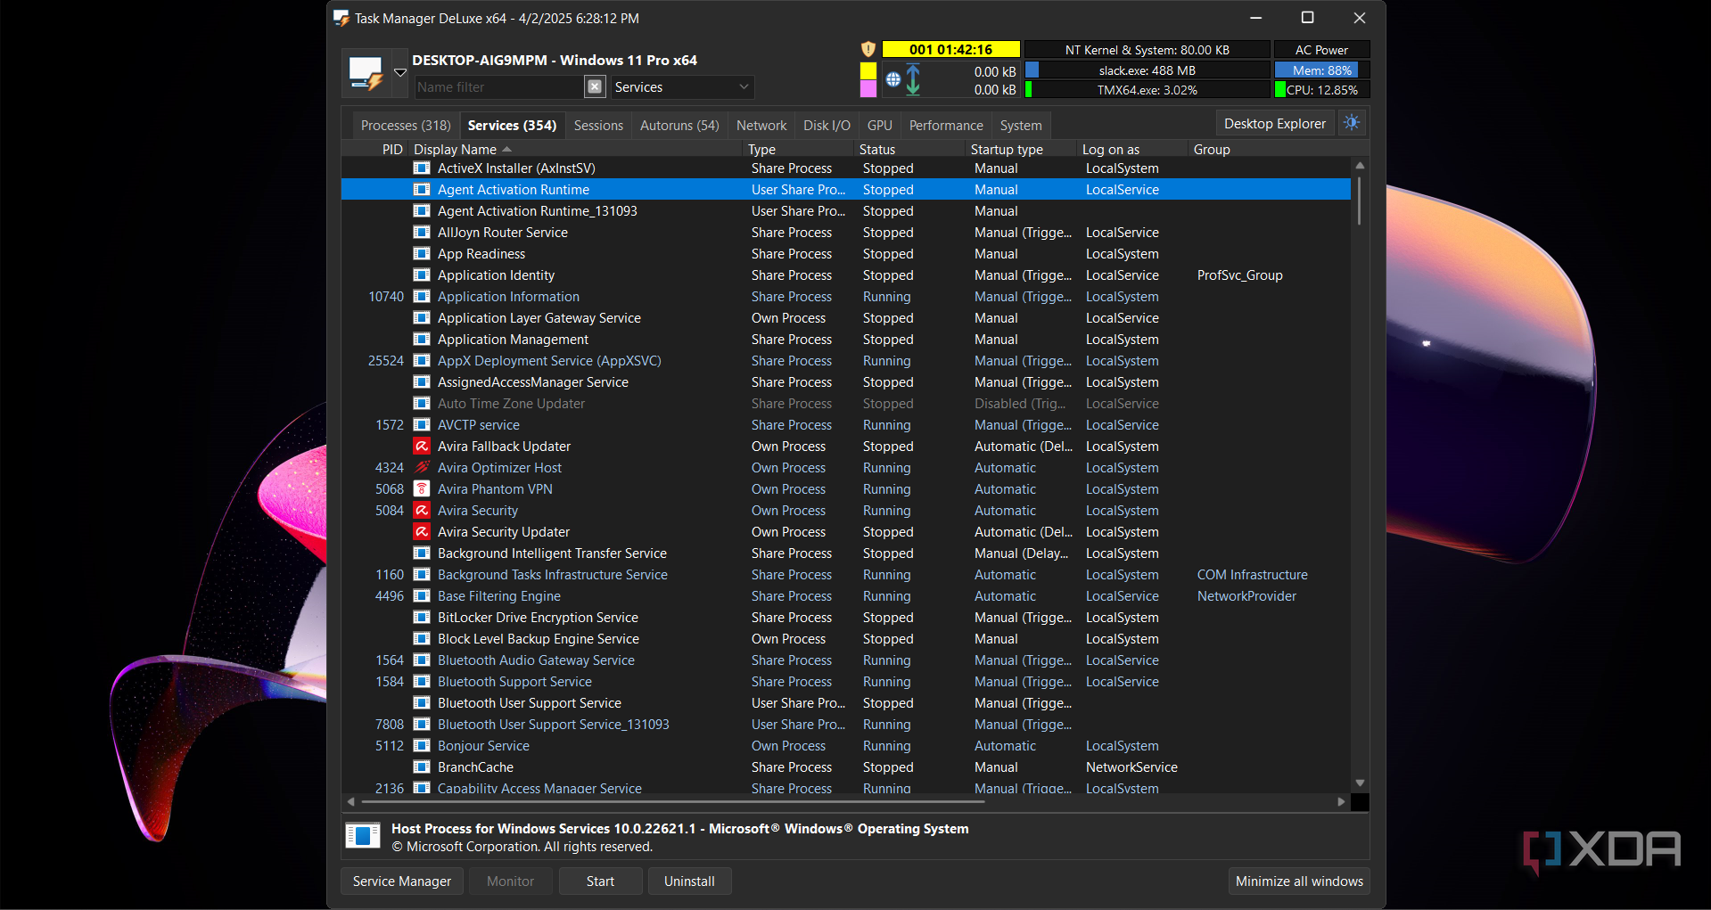Click the Avira Optimizer Host service icon
This screenshot has width=1711, height=910.
(422, 468)
